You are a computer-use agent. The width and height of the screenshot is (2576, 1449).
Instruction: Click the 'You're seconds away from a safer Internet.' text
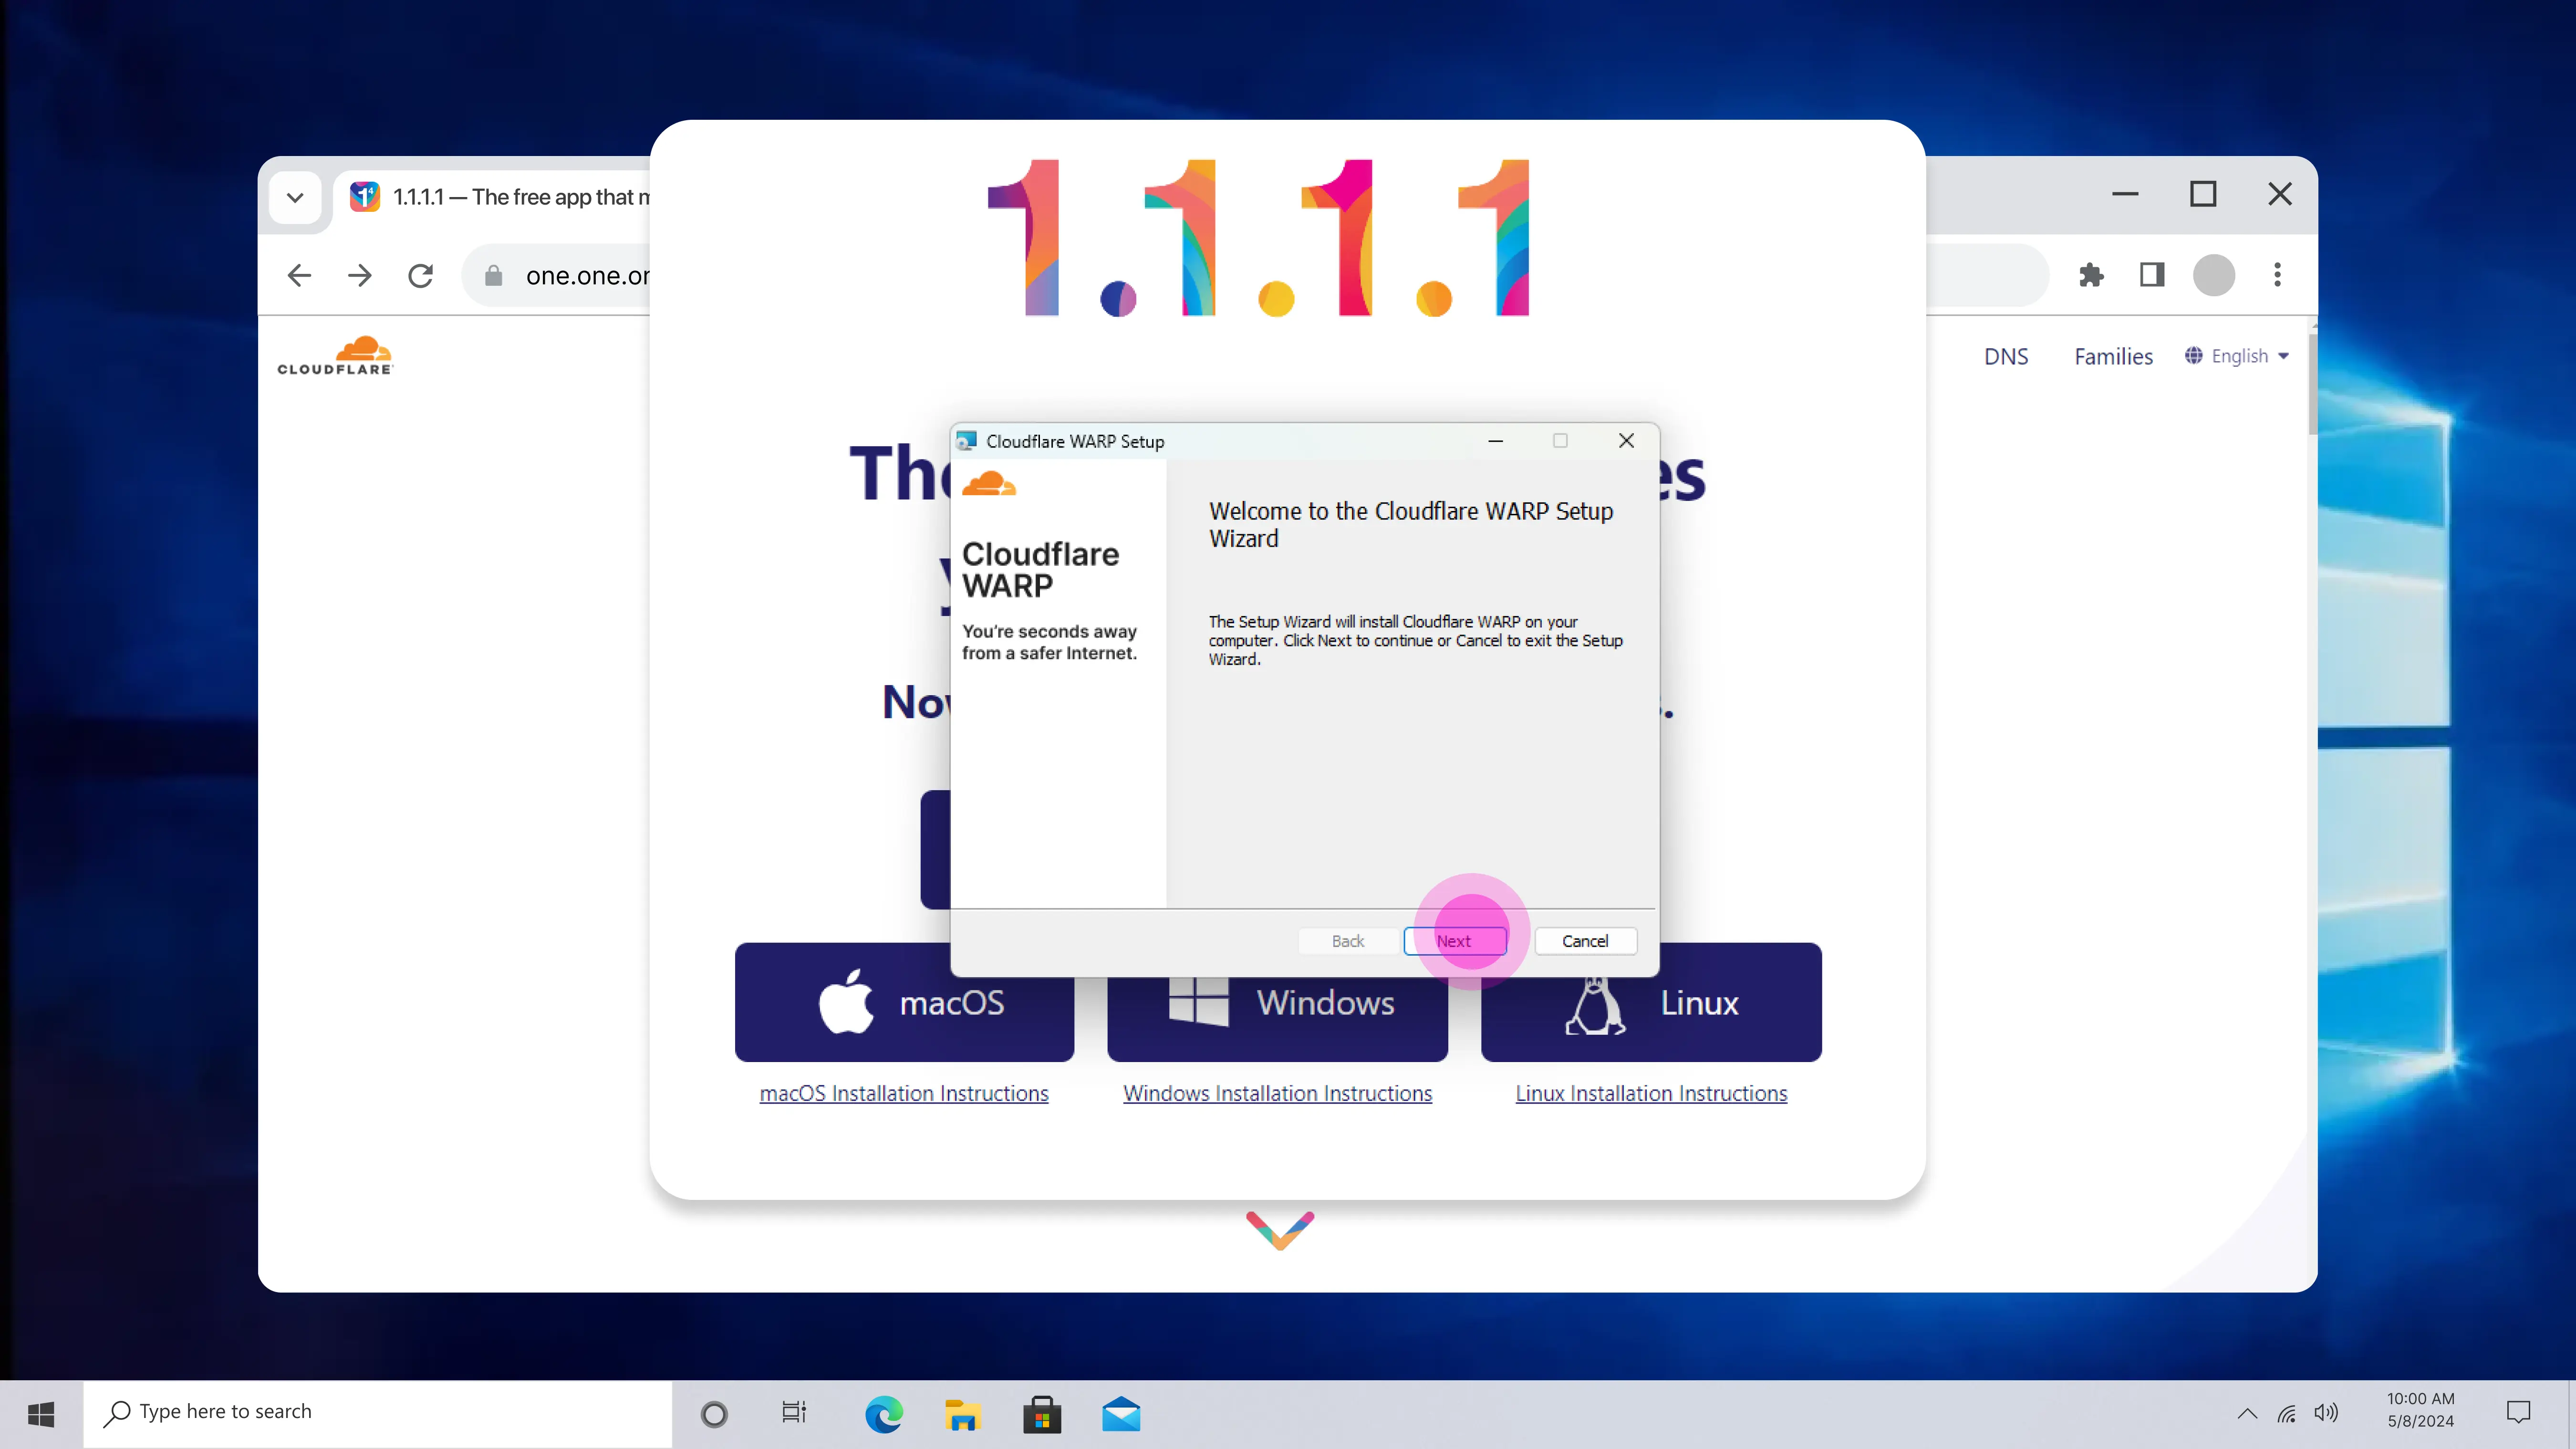tap(1049, 642)
